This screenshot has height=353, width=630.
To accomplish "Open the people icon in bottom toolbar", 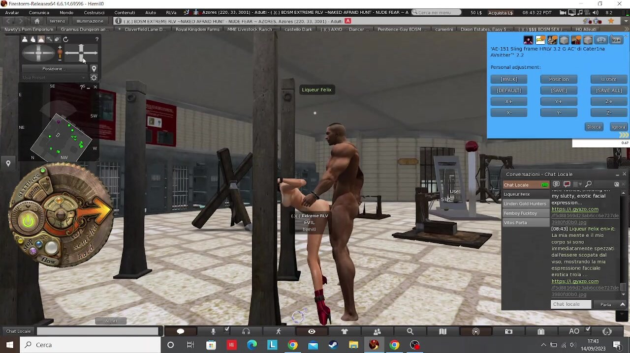I will point(377,331).
